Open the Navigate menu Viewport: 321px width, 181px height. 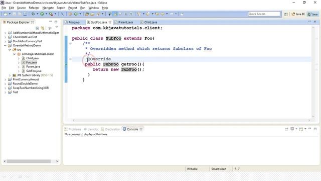(x=48, y=8)
